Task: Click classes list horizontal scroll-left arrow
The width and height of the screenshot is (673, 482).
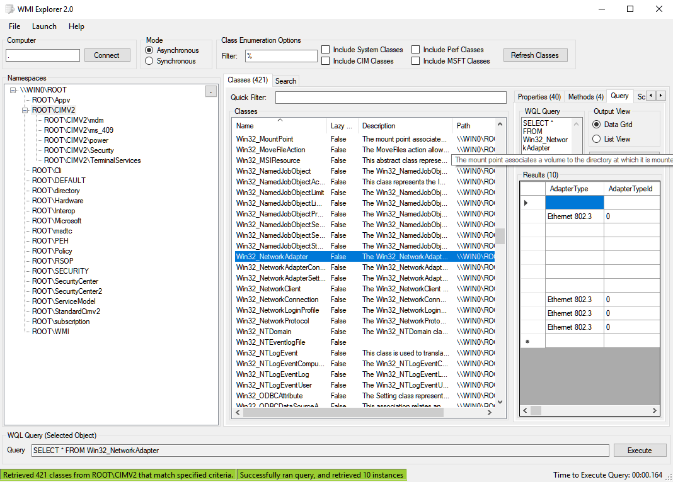Action: click(x=238, y=412)
